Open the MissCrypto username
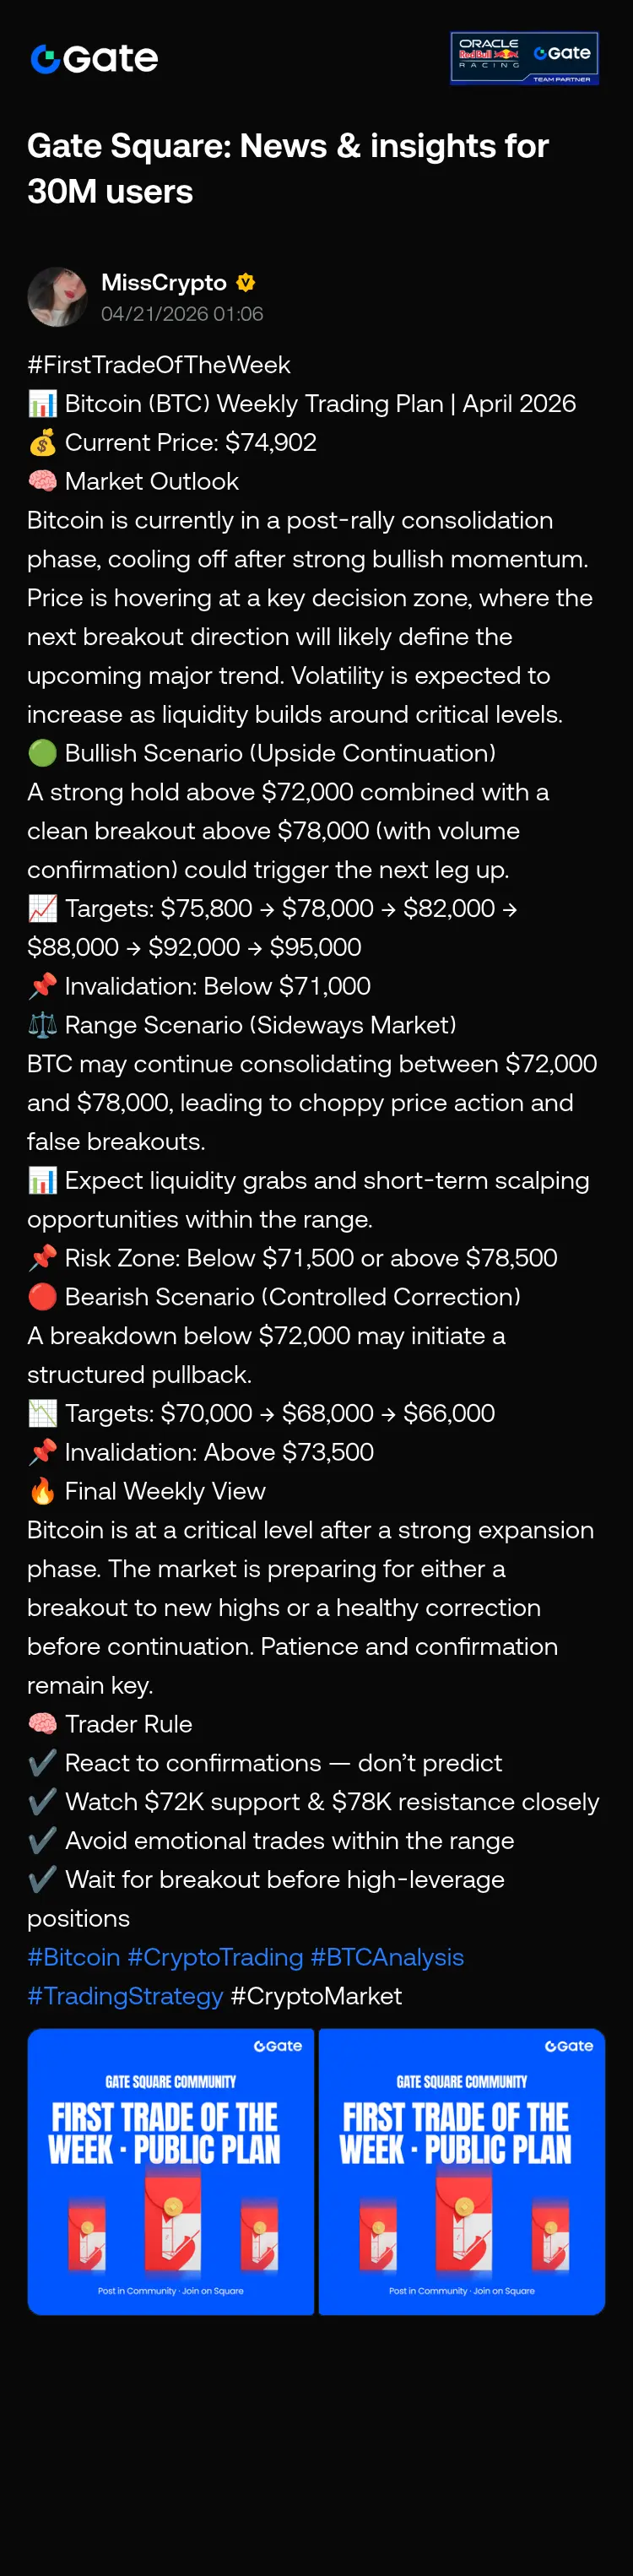Screen dimensions: 633x2576 pos(164,283)
